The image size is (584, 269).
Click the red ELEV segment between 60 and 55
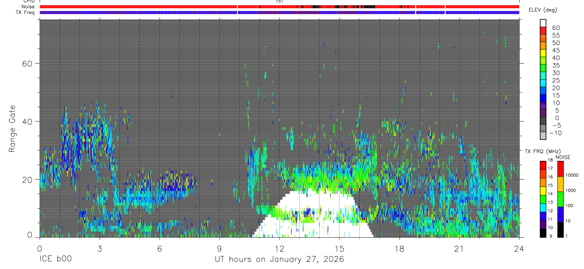pos(543,29)
